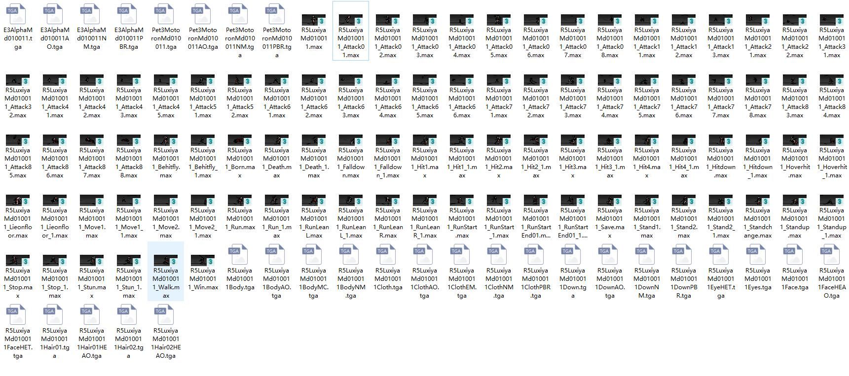Select the R5LuxiyaMd010011_Stun.max thumbnail

(x=92, y=260)
